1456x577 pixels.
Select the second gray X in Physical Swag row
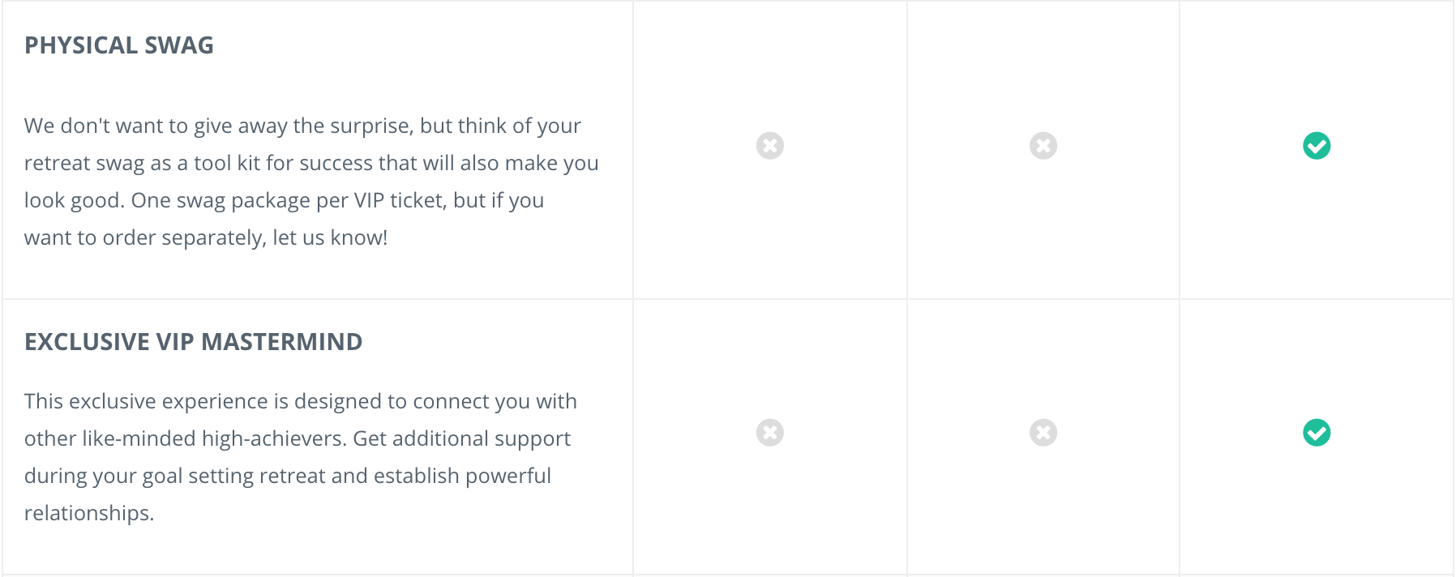point(1043,146)
